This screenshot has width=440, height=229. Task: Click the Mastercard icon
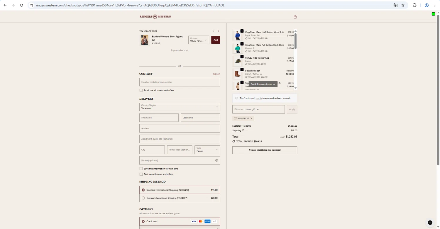(x=201, y=221)
